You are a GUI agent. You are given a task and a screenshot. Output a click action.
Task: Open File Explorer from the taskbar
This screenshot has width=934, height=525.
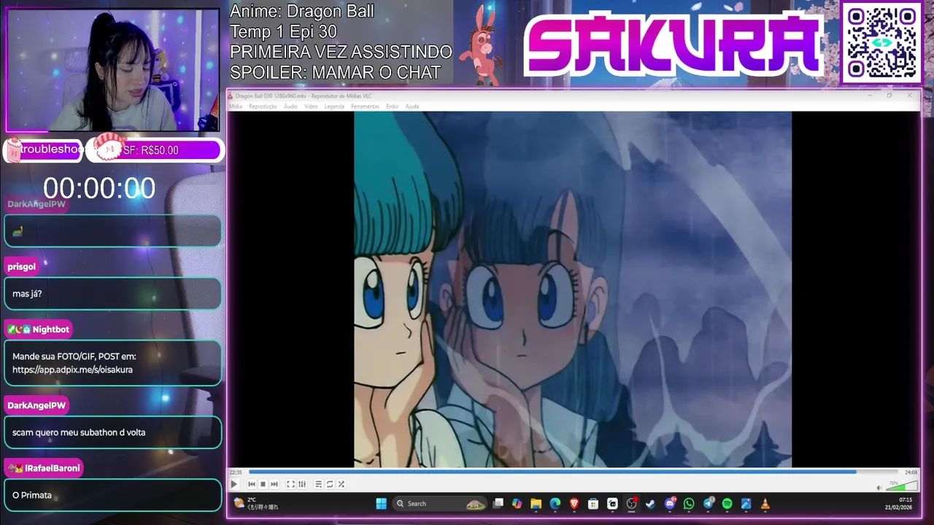536,504
